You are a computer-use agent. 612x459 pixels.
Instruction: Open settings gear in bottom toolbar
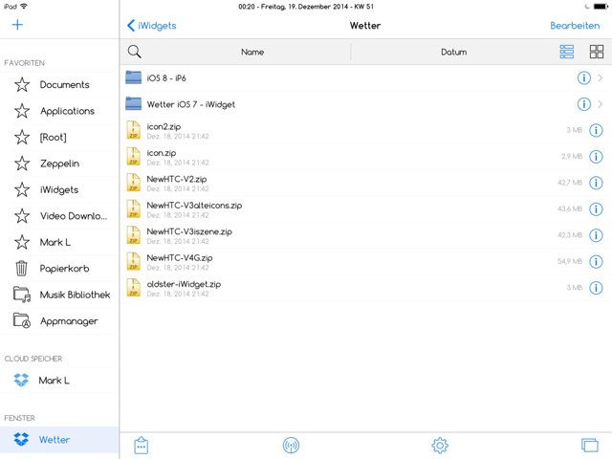(x=440, y=446)
